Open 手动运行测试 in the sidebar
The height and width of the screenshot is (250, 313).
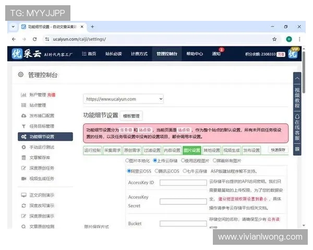(38, 147)
